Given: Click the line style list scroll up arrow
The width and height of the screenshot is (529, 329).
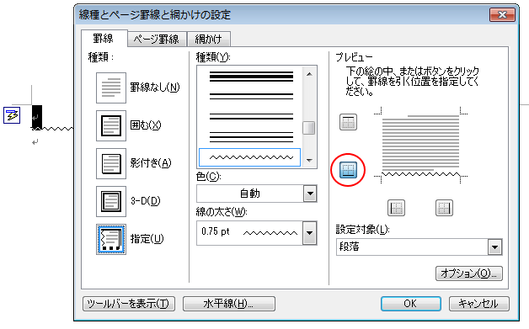Looking at the screenshot, I should click(309, 74).
